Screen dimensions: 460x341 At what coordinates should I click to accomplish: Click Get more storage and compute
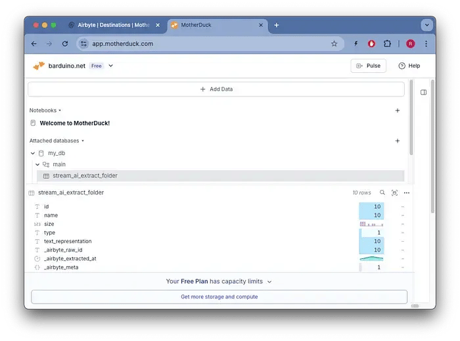[x=219, y=297]
